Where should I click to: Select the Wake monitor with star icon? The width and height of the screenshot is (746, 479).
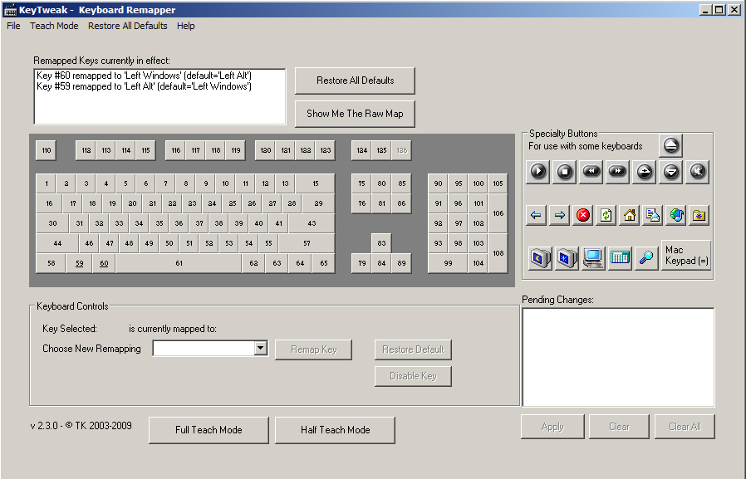(x=567, y=258)
